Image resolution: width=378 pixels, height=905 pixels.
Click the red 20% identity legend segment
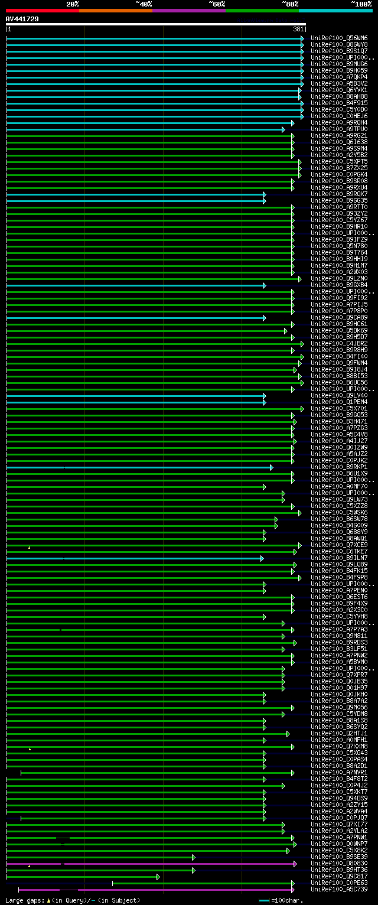click(43, 10)
